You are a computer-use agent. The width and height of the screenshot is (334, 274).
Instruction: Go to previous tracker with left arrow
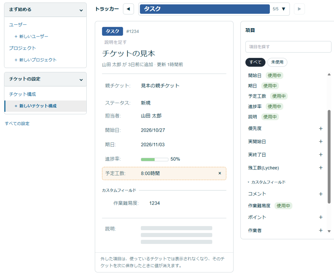[128, 9]
